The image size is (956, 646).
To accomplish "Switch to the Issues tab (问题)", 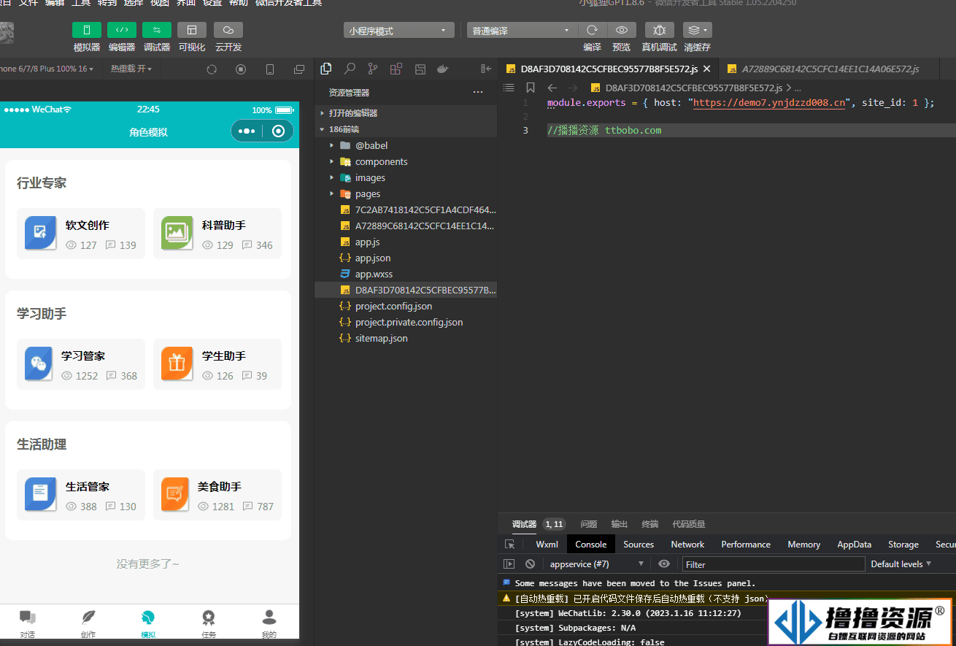I will tap(588, 524).
